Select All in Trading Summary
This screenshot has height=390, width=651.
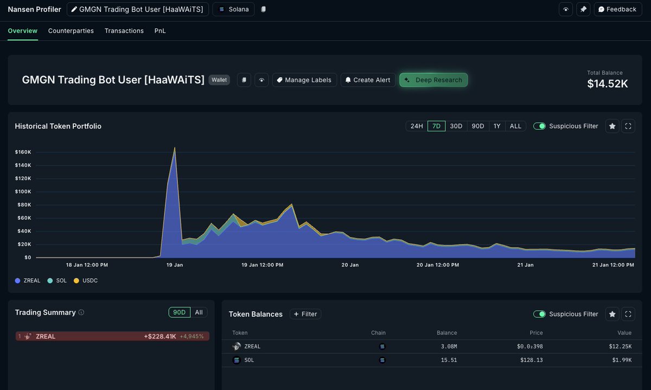(x=199, y=312)
